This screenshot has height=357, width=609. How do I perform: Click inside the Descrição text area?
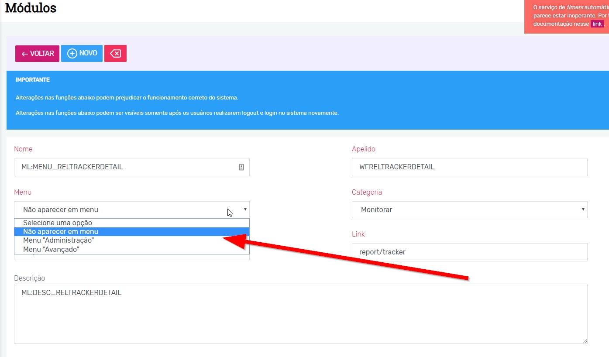tap(300, 314)
